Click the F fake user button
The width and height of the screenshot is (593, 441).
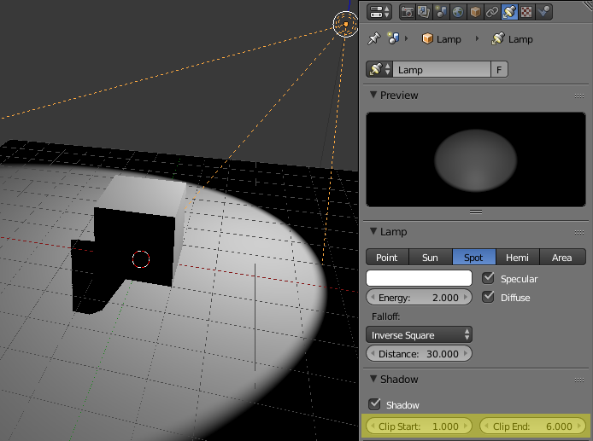(499, 69)
